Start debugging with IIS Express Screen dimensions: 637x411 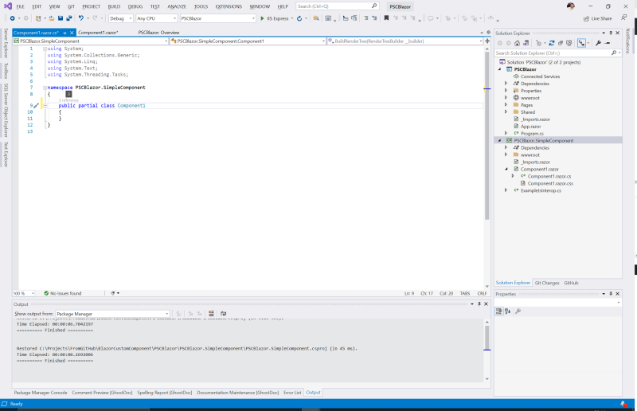pyautogui.click(x=275, y=18)
